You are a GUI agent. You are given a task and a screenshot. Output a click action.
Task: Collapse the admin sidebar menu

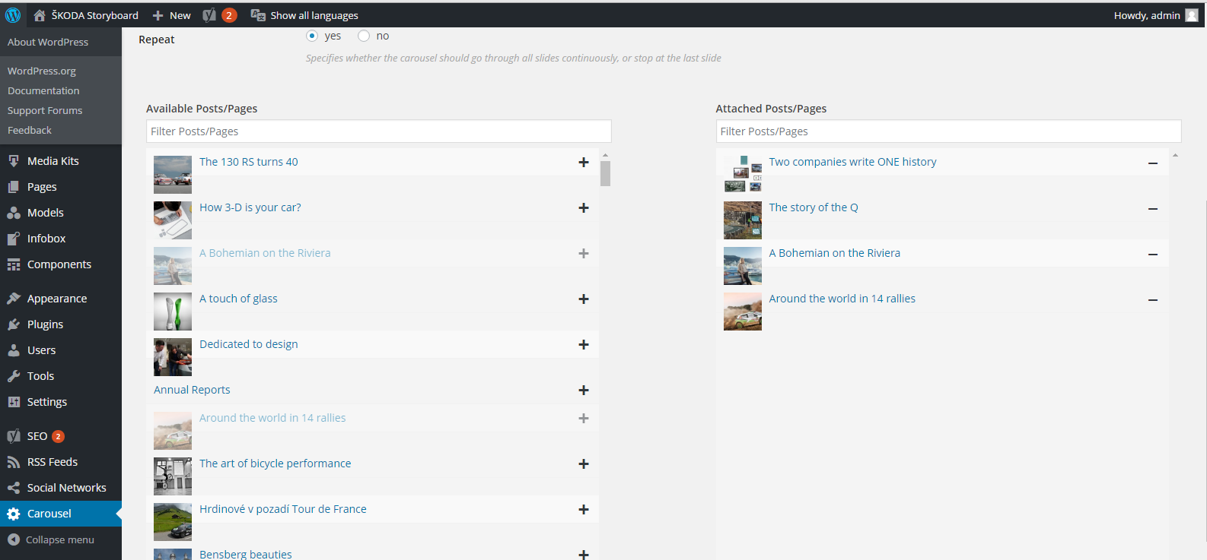pyautogui.click(x=51, y=539)
